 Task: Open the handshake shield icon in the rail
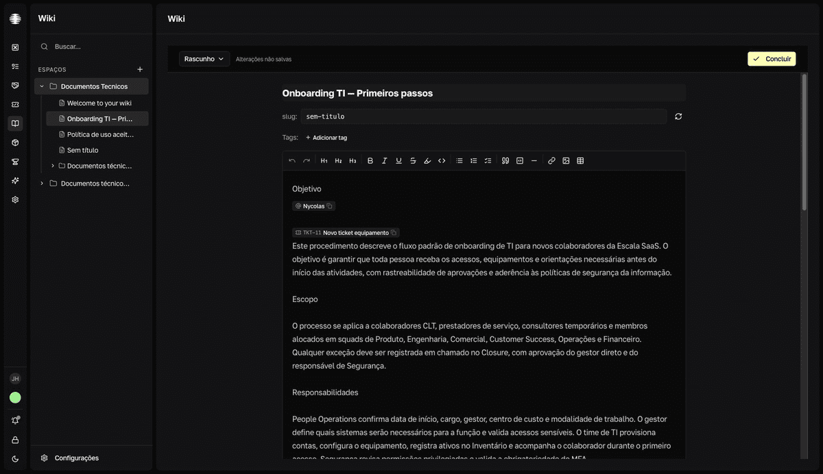tap(15, 86)
